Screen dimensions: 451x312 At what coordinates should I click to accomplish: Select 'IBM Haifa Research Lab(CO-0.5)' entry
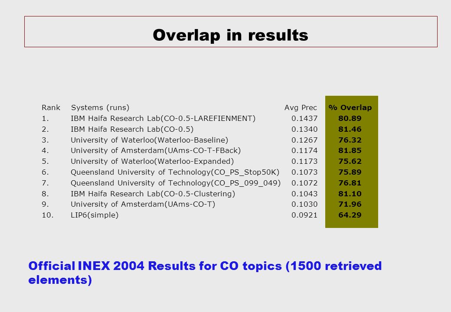(132, 129)
